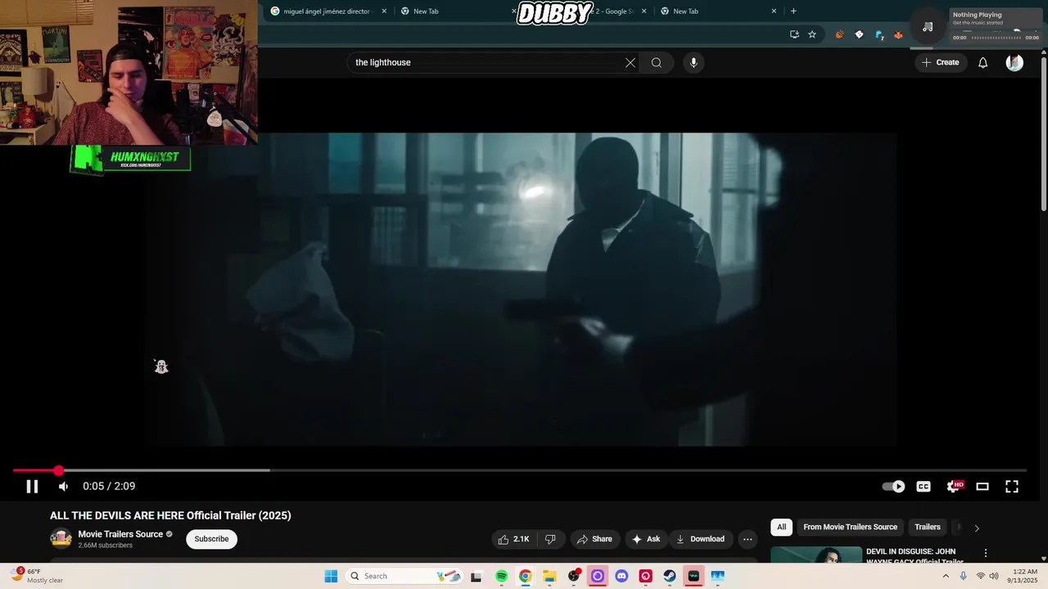
Task: Close the 'miguel ángel jiménez' tab
Action: pyautogui.click(x=384, y=11)
